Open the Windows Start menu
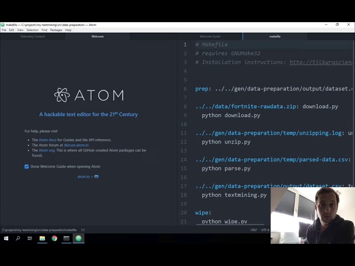 6,238
